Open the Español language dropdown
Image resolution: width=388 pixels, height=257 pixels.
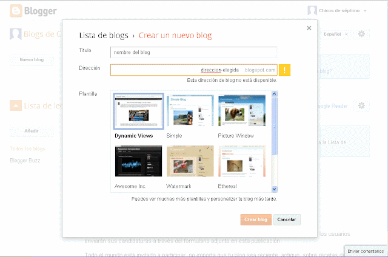coord(336,34)
